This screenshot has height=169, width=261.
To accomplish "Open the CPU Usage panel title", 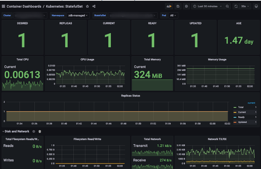I will pyautogui.click(x=87, y=59).
